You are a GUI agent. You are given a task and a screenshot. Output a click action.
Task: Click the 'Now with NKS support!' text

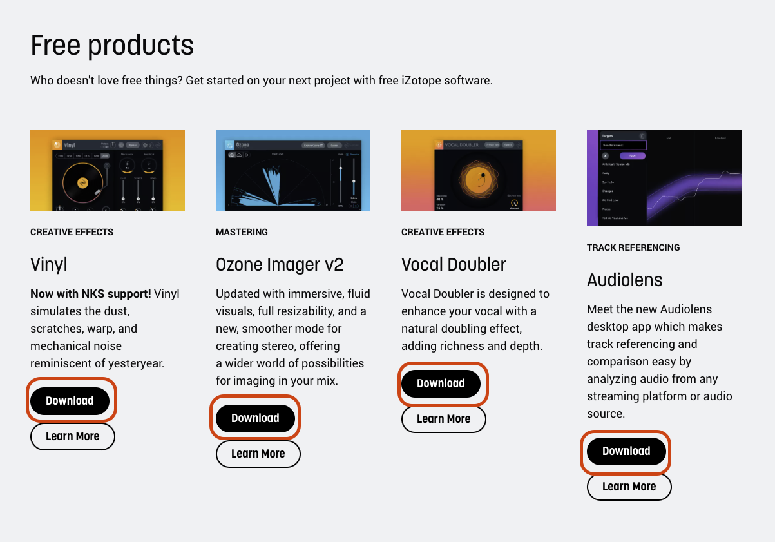click(x=91, y=294)
